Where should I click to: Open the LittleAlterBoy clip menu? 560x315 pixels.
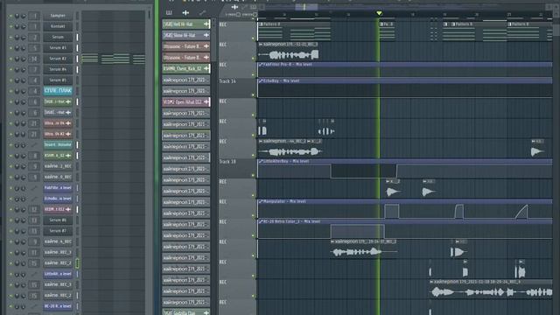261,161
